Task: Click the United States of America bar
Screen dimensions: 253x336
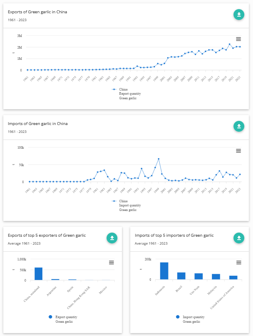Action: 234,277
